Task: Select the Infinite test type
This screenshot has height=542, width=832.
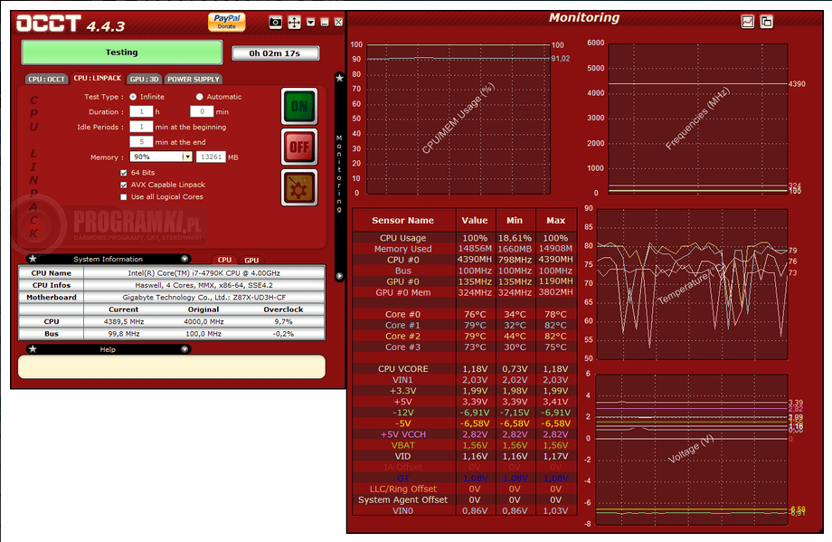Action: click(133, 97)
